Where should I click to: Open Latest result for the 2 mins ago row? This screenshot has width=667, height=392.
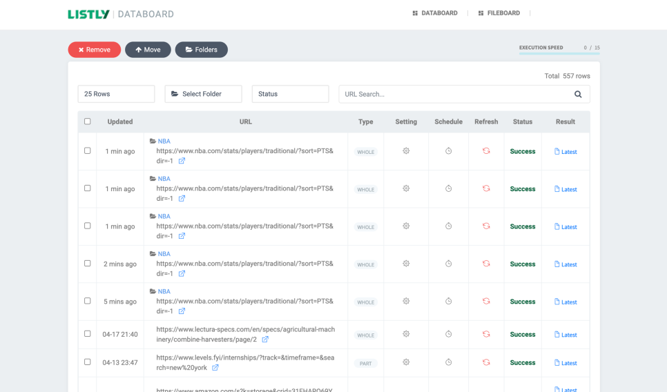pos(565,264)
